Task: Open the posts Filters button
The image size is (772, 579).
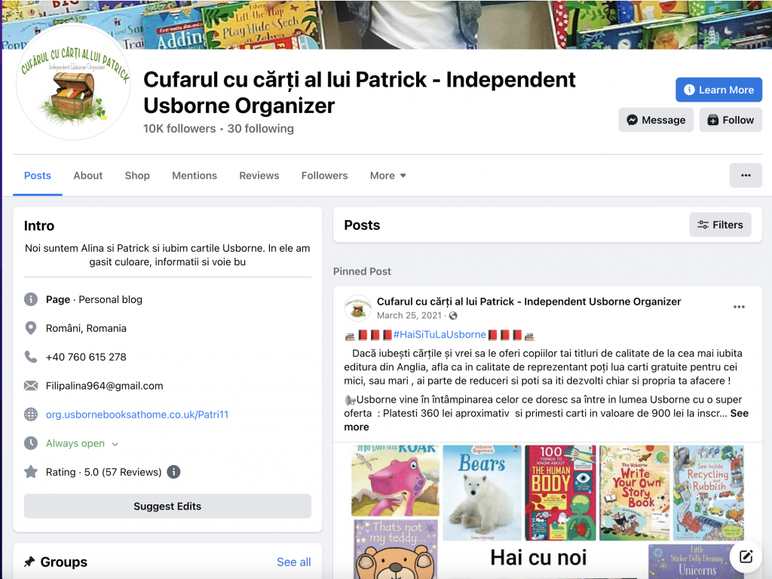Action: click(720, 225)
